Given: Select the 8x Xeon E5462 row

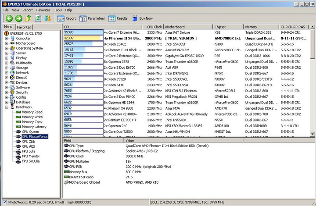Looking at the screenshot, I should (x=187, y=44).
